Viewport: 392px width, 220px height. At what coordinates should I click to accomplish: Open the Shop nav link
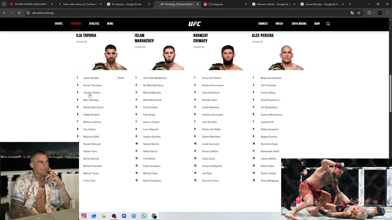pos(317,24)
